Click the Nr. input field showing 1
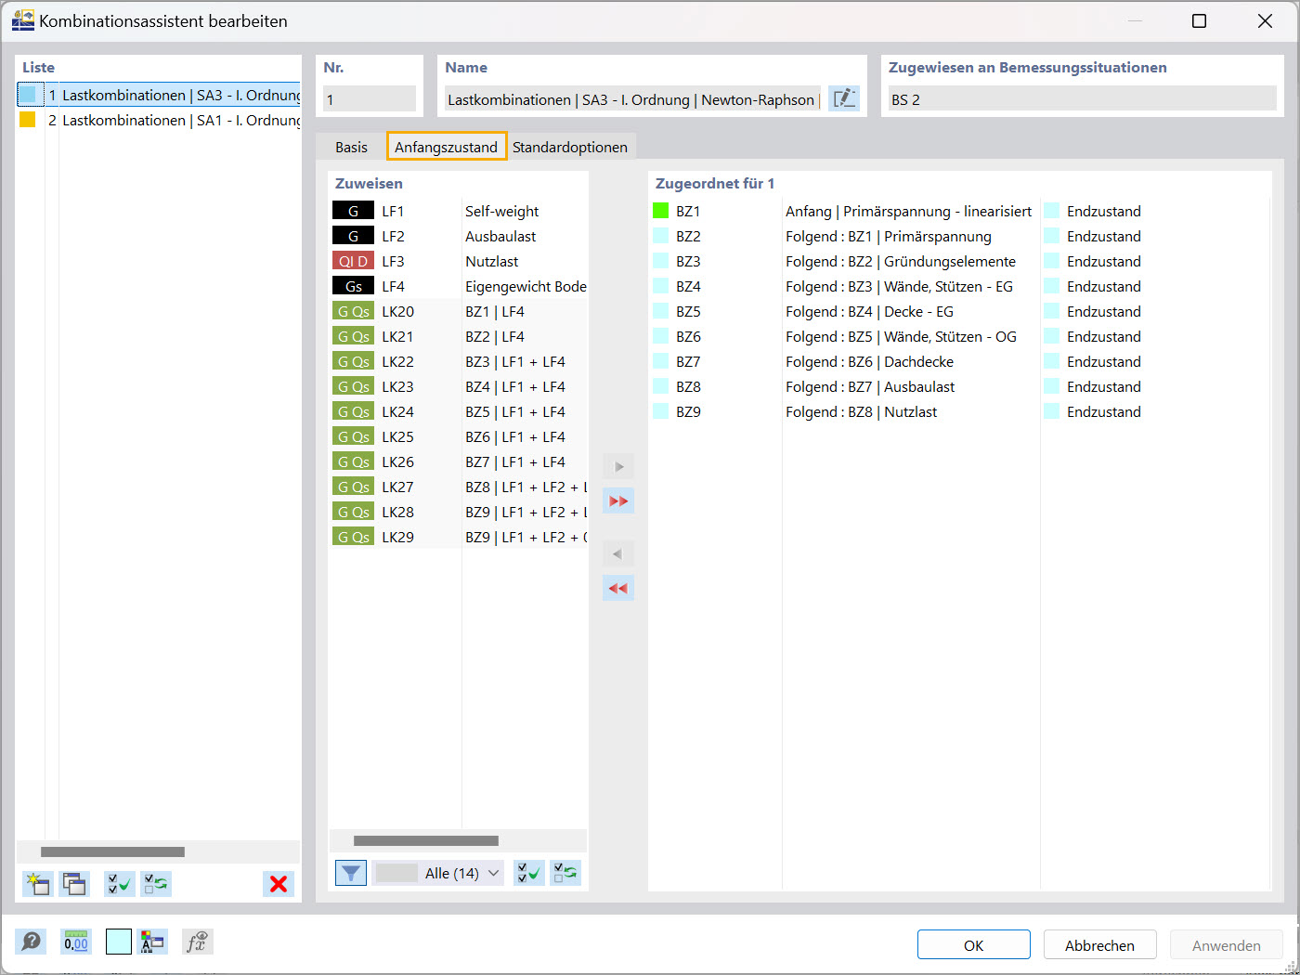The width and height of the screenshot is (1300, 975). (370, 98)
